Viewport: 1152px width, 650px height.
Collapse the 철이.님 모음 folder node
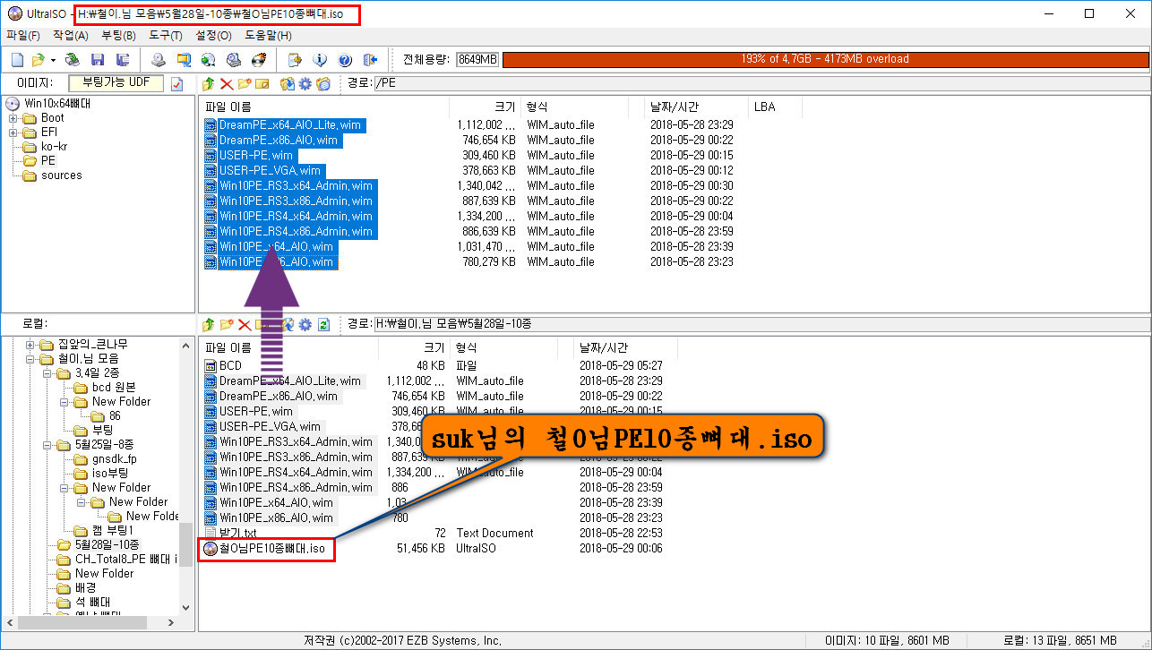point(30,359)
